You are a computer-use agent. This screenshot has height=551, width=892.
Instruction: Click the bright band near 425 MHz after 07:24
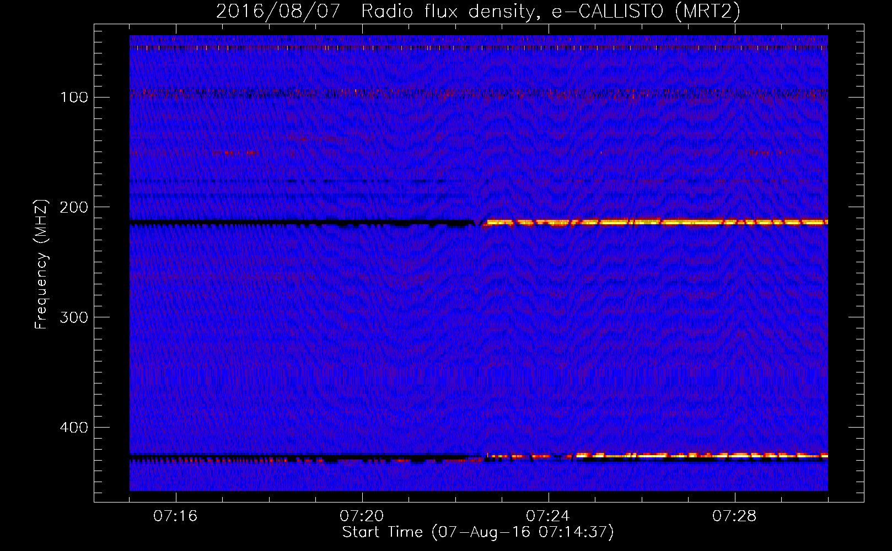(701, 456)
